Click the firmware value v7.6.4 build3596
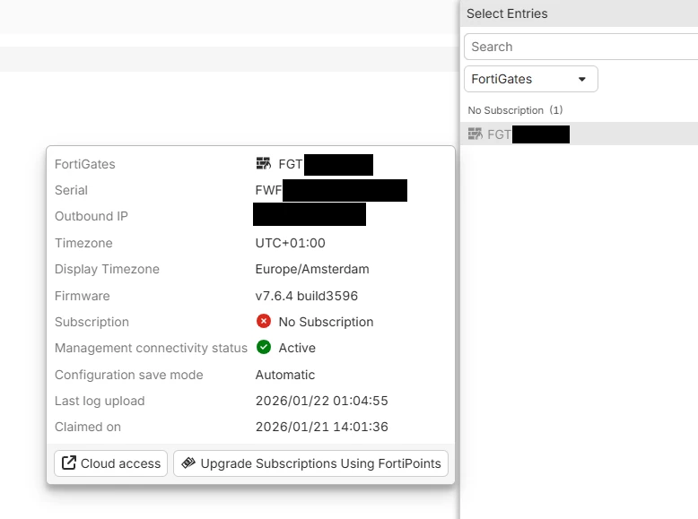The width and height of the screenshot is (698, 519). [306, 296]
